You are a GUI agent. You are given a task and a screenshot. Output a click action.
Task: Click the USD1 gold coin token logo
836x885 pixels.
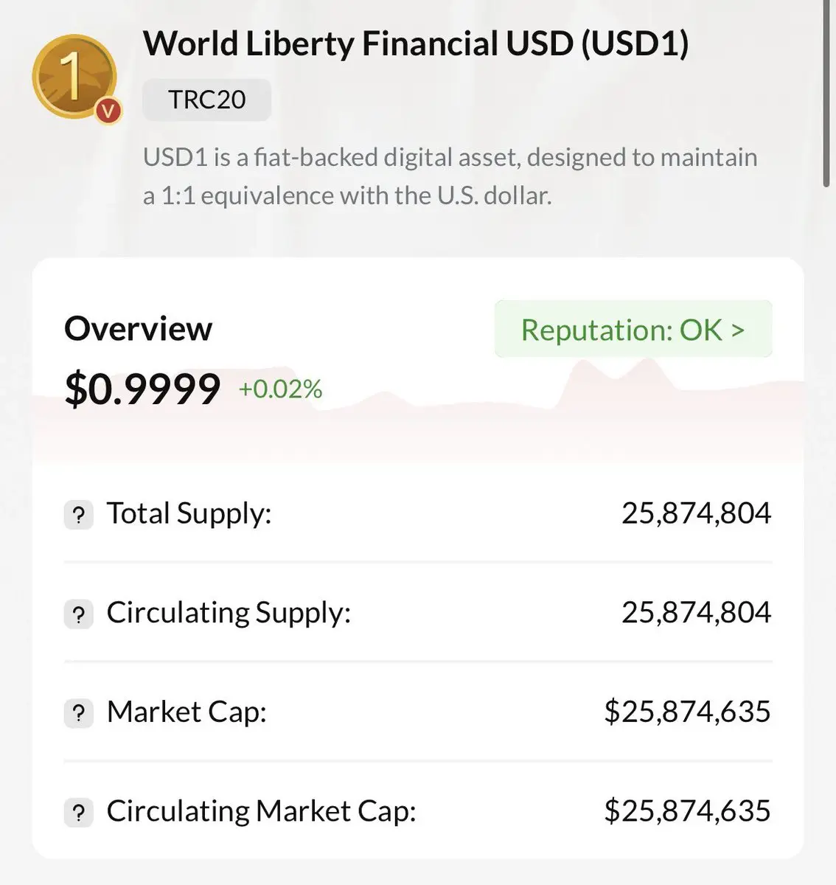[x=74, y=77]
